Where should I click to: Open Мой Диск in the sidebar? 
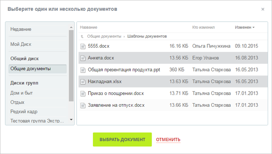[21, 44]
